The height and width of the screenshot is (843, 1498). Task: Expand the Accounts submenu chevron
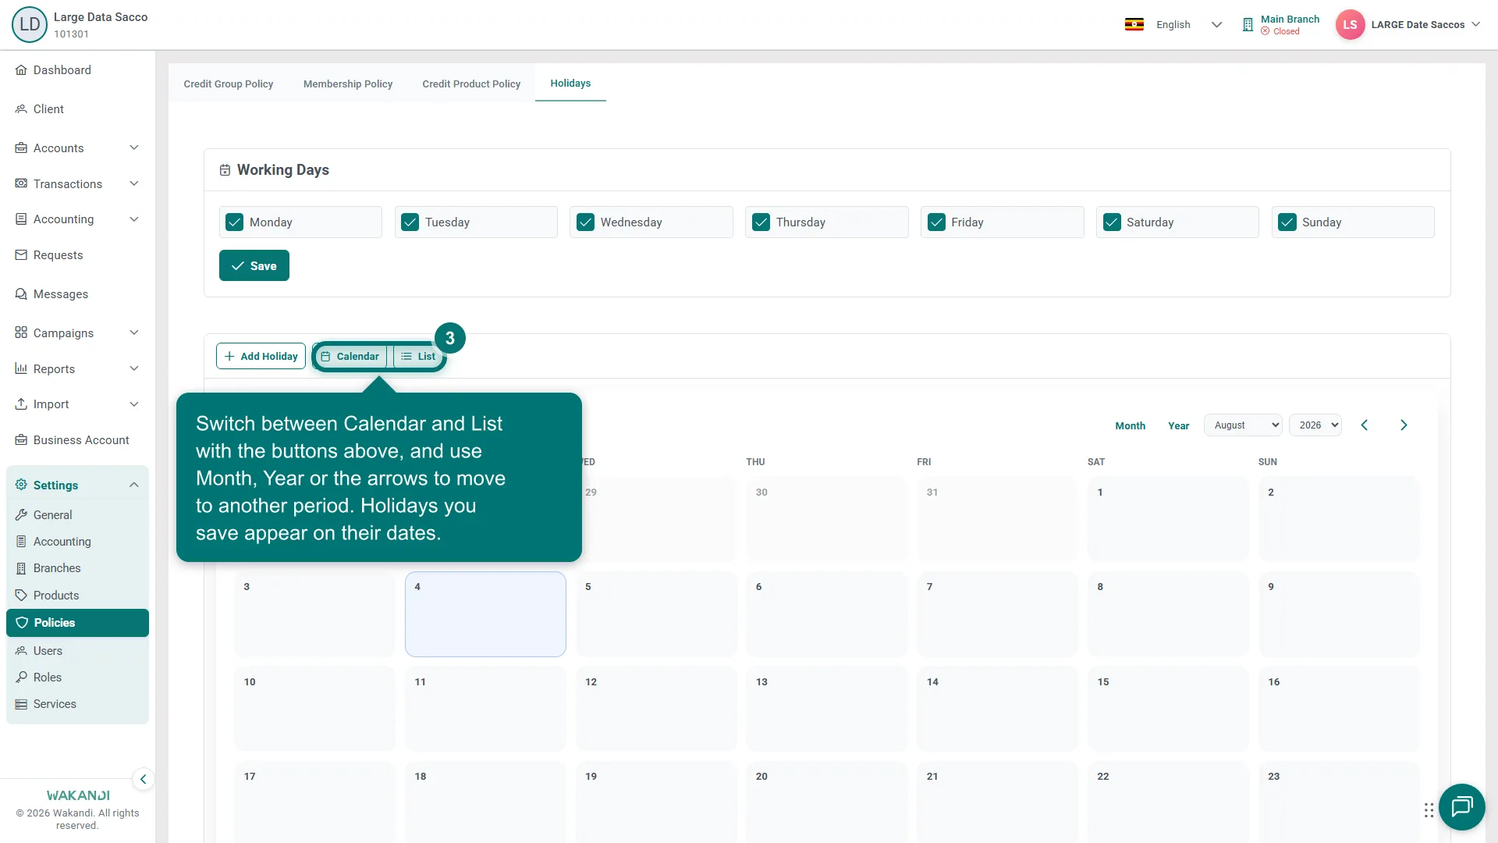tap(134, 148)
